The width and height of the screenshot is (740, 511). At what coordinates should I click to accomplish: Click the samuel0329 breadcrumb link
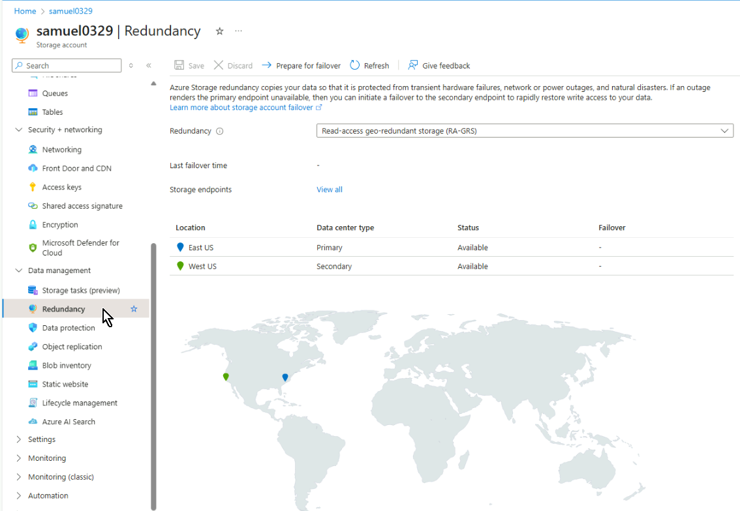70,11
